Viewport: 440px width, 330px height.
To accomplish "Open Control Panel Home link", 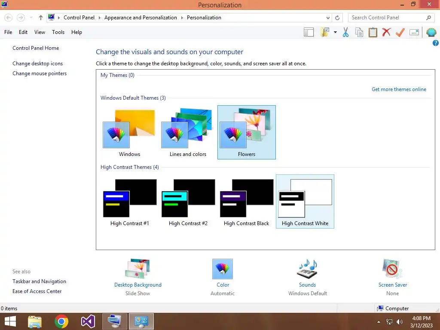I will point(36,48).
